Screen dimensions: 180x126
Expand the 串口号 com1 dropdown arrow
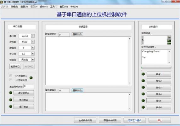[x=33, y=36]
